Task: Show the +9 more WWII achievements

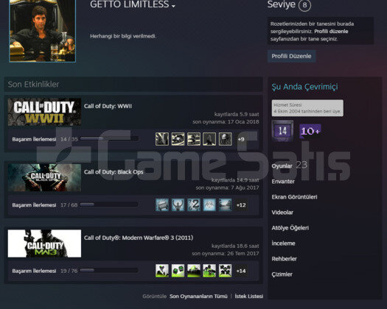Action: (x=241, y=139)
